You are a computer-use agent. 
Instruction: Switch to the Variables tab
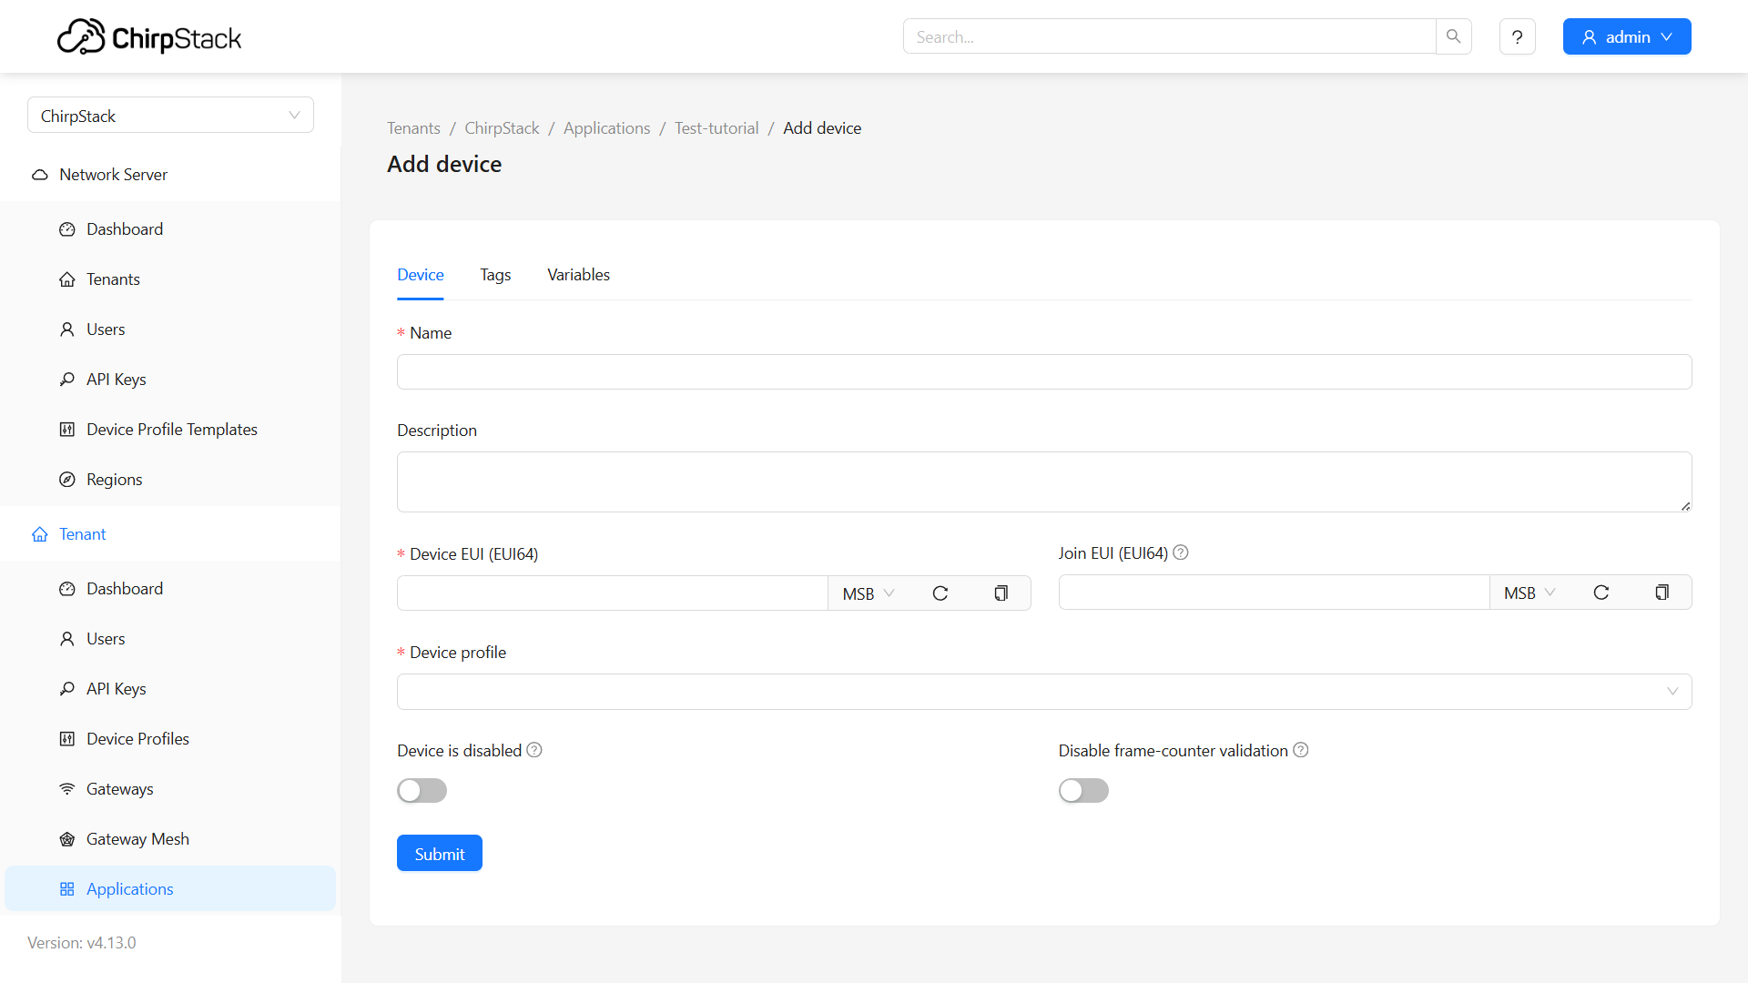tap(578, 275)
